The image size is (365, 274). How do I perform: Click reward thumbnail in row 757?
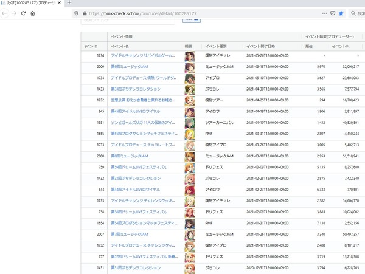click(x=190, y=258)
